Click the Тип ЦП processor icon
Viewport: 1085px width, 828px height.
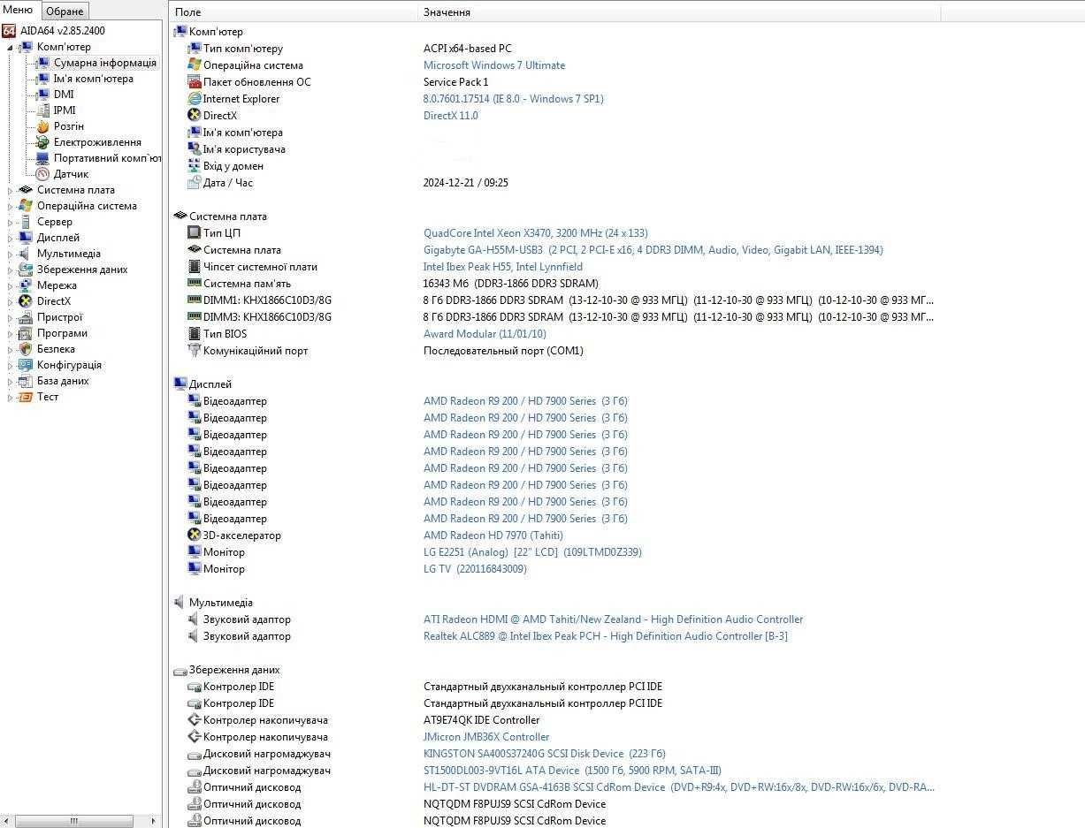pyautogui.click(x=195, y=233)
